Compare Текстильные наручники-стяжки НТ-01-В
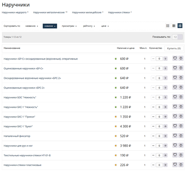Screen dimensions: 185x171 [181, 155]
